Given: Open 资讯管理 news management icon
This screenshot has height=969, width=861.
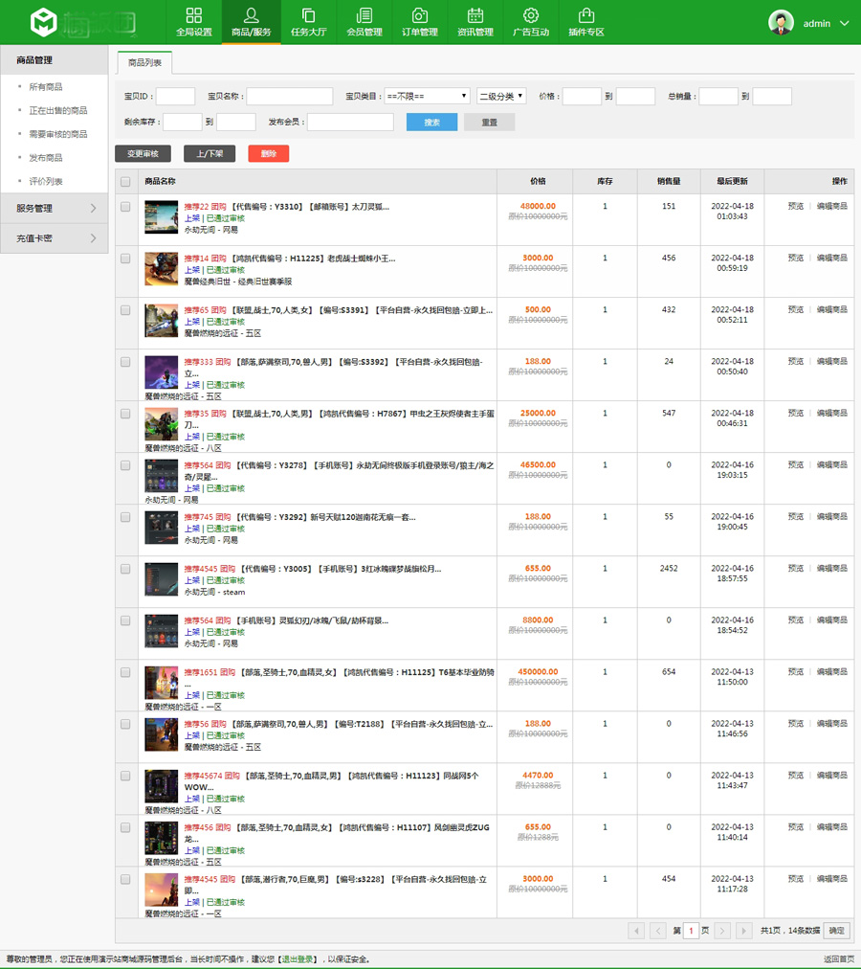Looking at the screenshot, I should click(475, 15).
